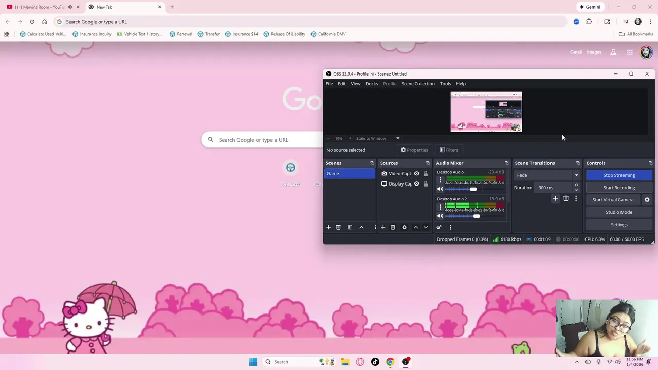Click Stop Streaming button
Viewport: 658px width, 370px height.
click(619, 175)
